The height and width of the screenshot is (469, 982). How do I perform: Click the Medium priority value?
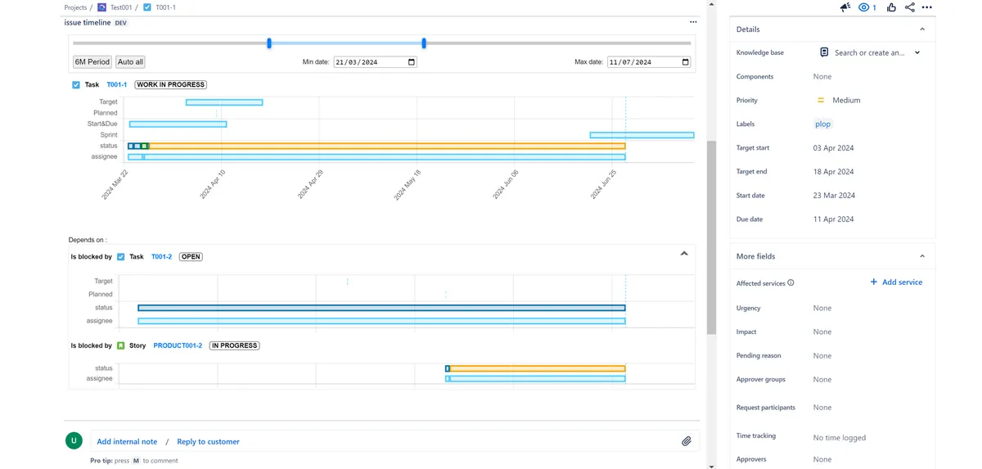click(x=846, y=100)
